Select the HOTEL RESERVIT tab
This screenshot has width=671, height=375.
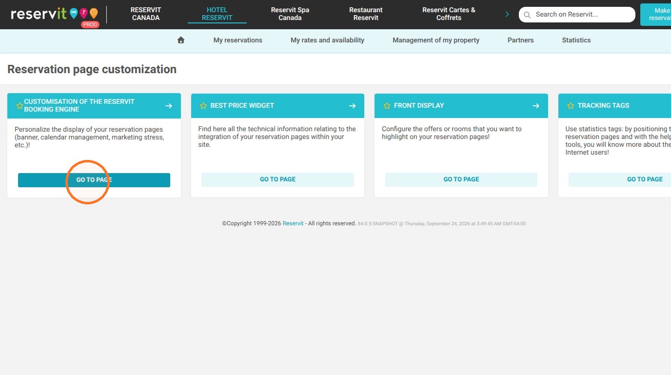(217, 14)
